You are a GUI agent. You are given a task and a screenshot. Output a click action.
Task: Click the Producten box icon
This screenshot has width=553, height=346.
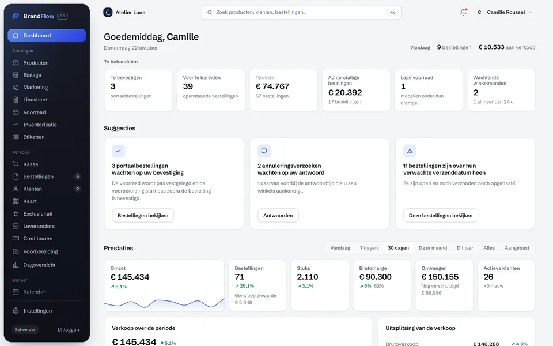coord(16,62)
